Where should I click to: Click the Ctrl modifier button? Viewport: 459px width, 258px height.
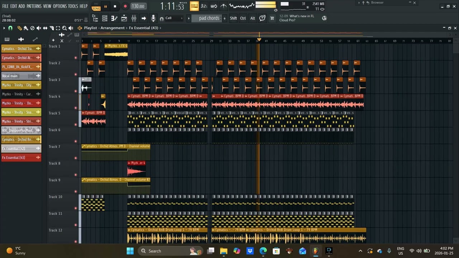243,18
